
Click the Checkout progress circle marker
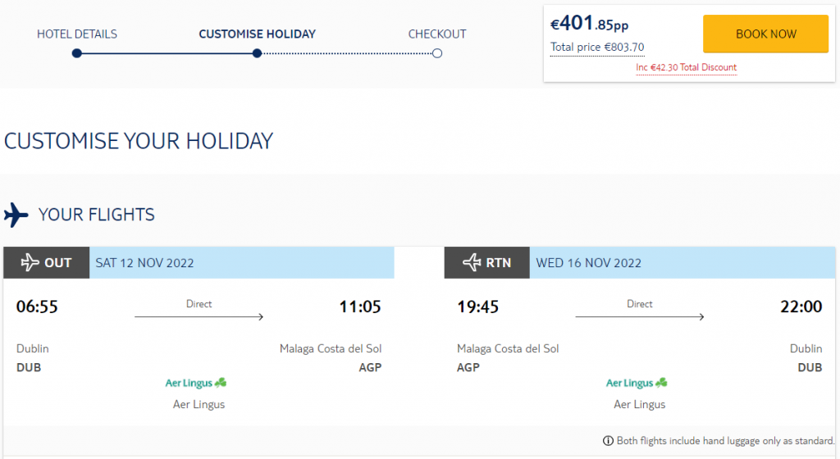click(437, 53)
